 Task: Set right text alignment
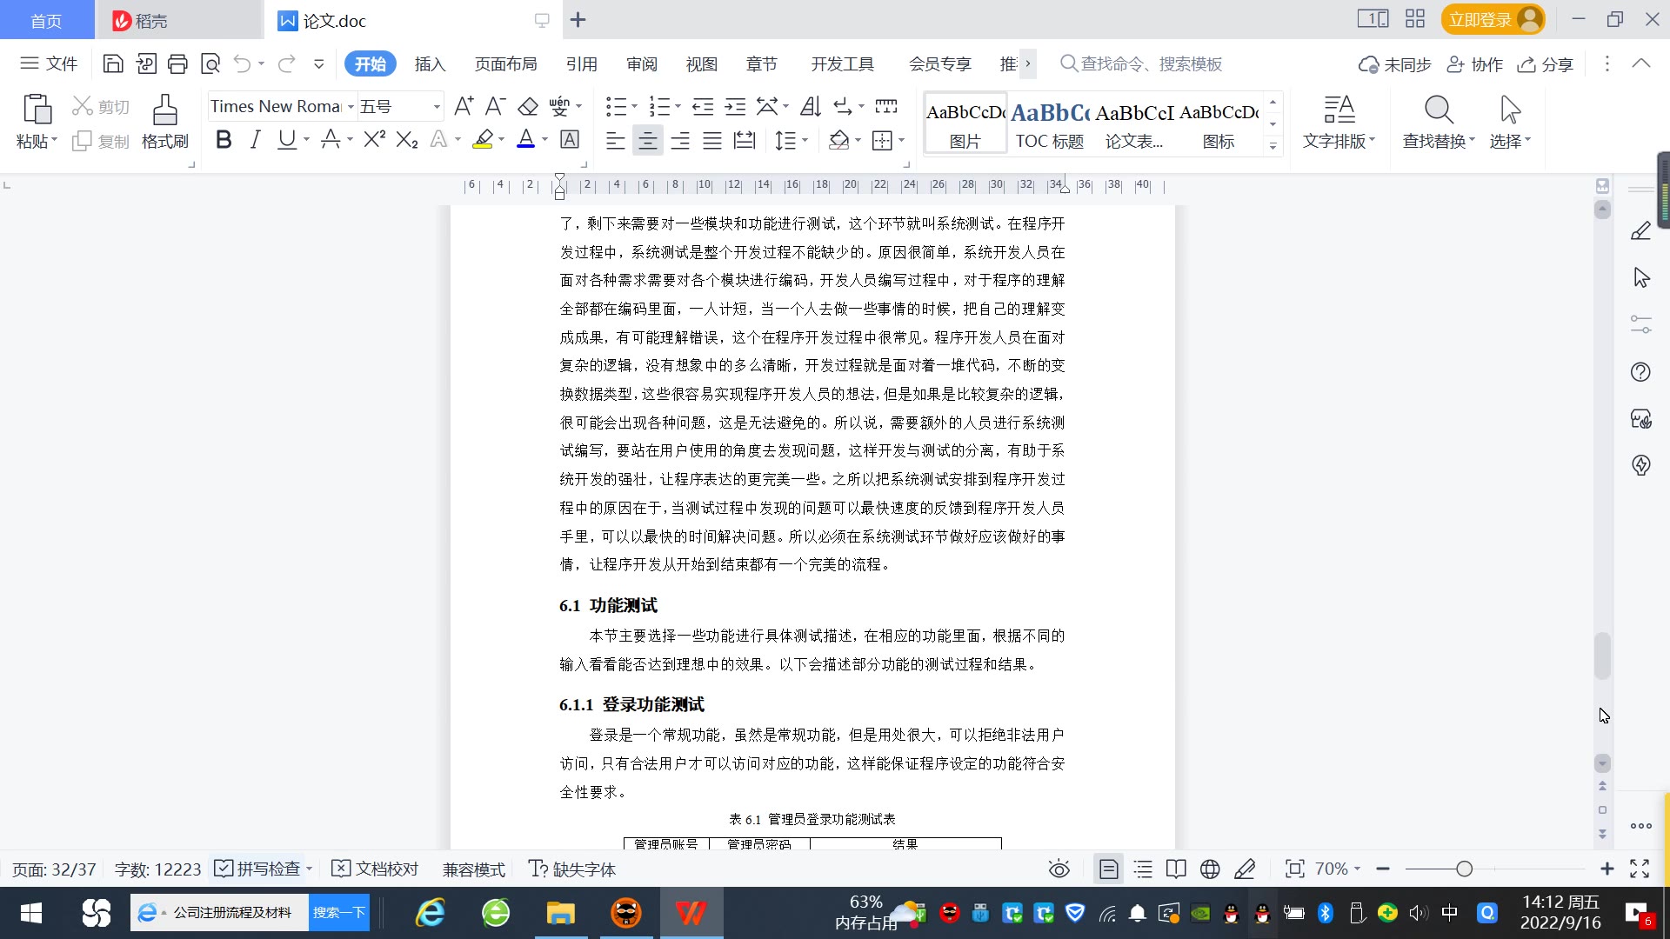[680, 140]
